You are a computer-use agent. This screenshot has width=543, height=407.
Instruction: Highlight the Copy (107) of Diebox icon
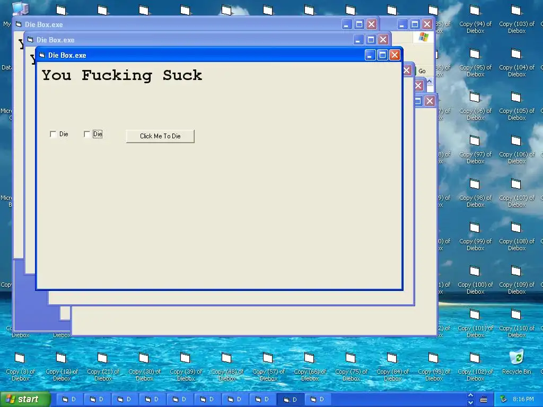pos(516,193)
